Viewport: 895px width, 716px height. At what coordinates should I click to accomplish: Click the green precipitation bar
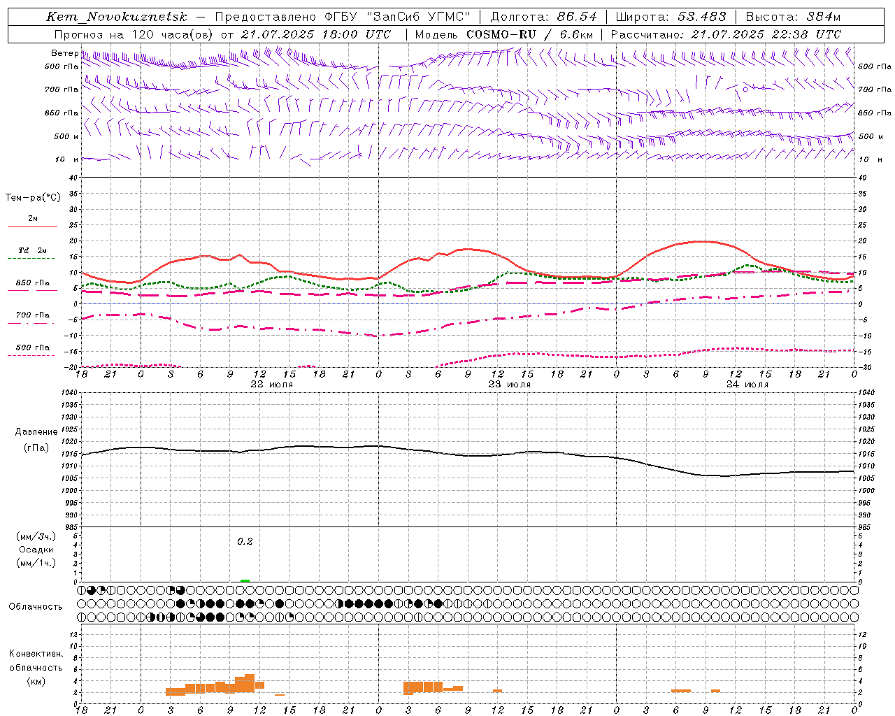[245, 580]
